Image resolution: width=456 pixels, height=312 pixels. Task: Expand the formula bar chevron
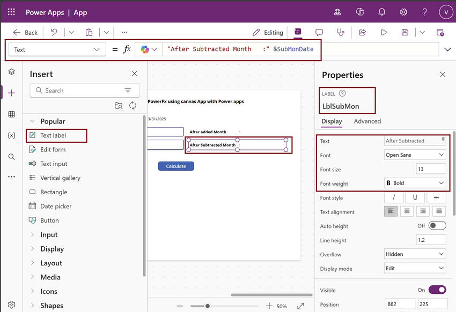(447, 50)
